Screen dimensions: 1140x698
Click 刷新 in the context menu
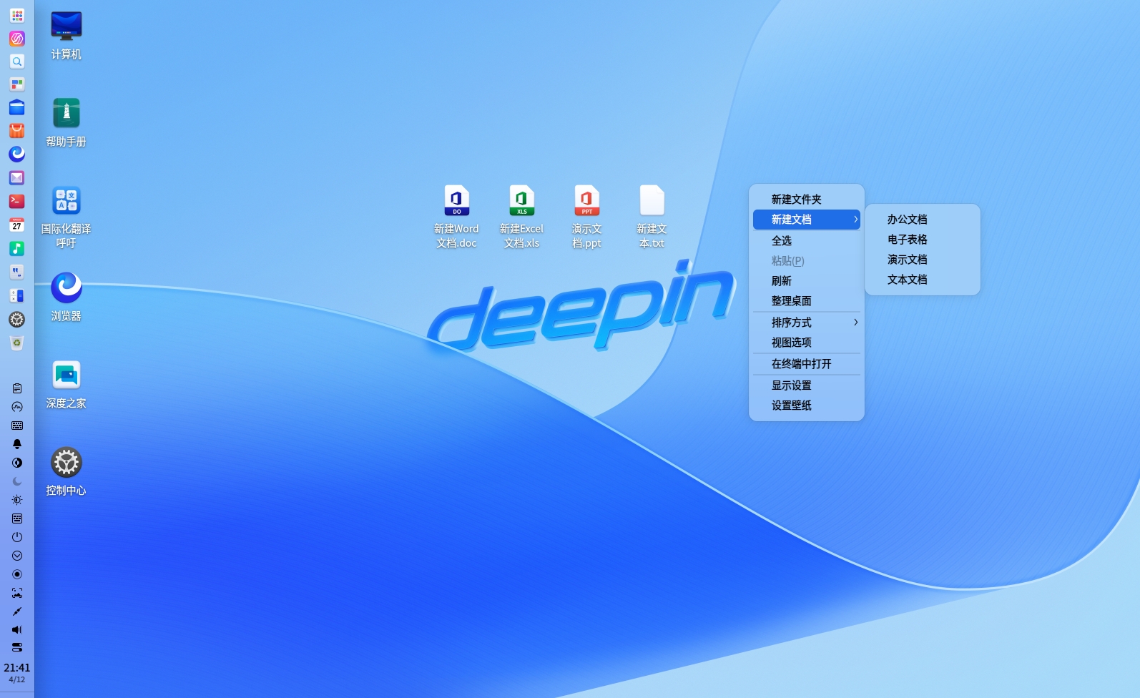click(807, 281)
